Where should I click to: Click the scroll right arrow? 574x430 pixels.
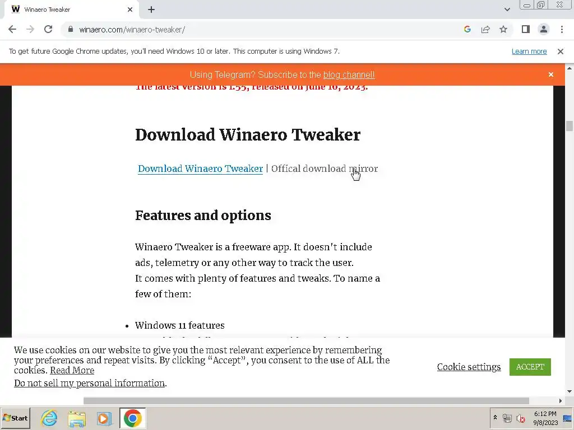(561, 401)
